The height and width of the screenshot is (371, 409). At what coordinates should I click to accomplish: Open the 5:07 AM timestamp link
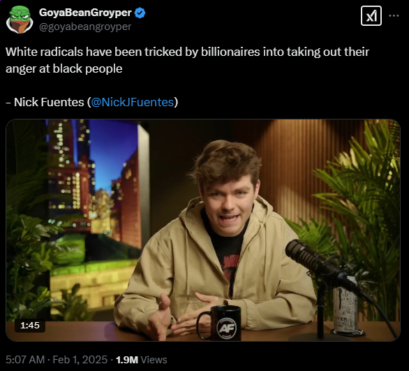pyautogui.click(x=25, y=360)
